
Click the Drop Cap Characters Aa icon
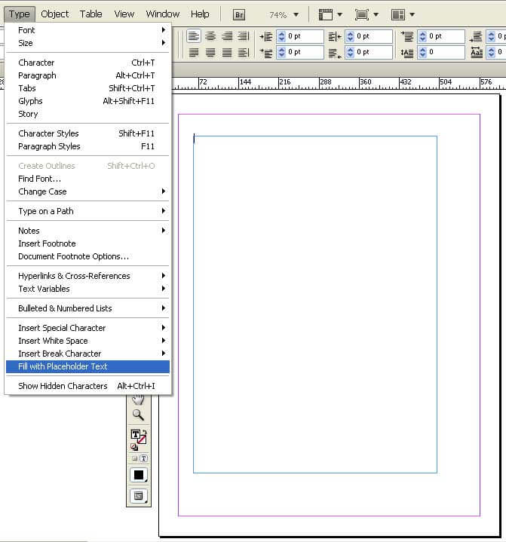click(477, 53)
